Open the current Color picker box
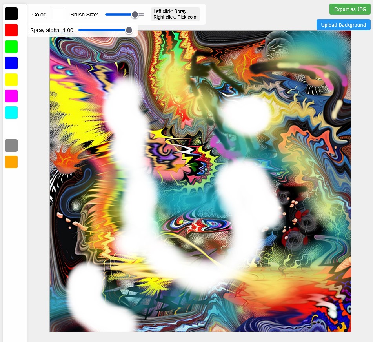The width and height of the screenshot is (373, 342). (58, 15)
